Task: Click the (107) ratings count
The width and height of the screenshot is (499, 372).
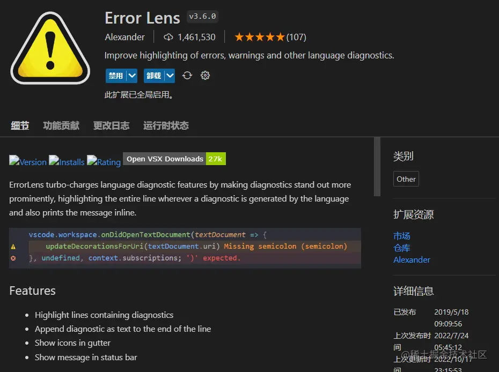Action: pyautogui.click(x=296, y=37)
